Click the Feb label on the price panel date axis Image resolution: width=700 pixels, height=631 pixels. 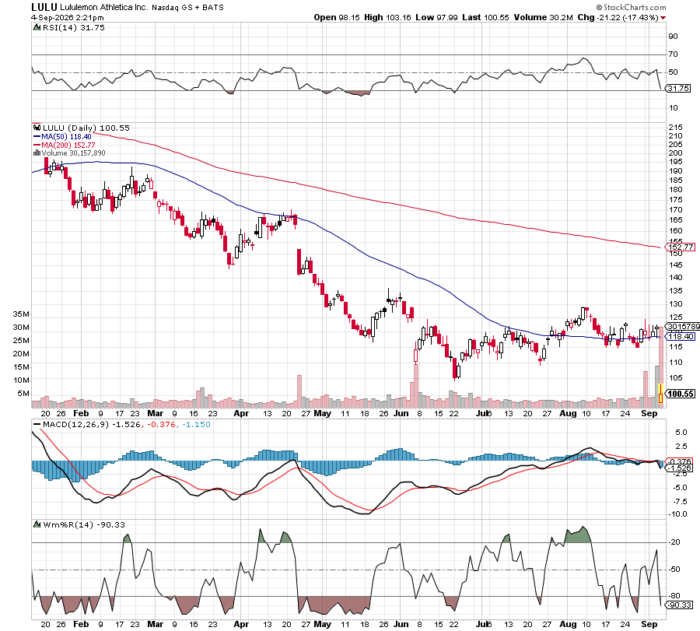pos(81,413)
